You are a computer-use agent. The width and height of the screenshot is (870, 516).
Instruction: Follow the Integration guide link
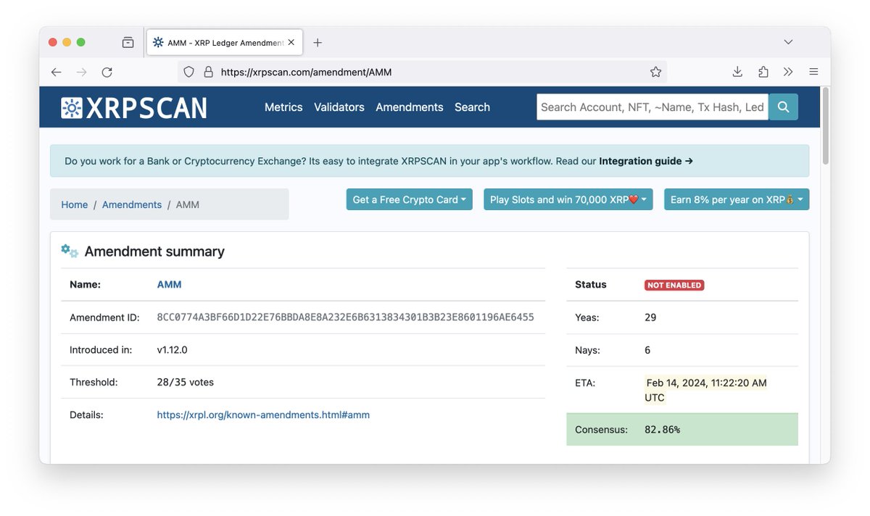[646, 161]
